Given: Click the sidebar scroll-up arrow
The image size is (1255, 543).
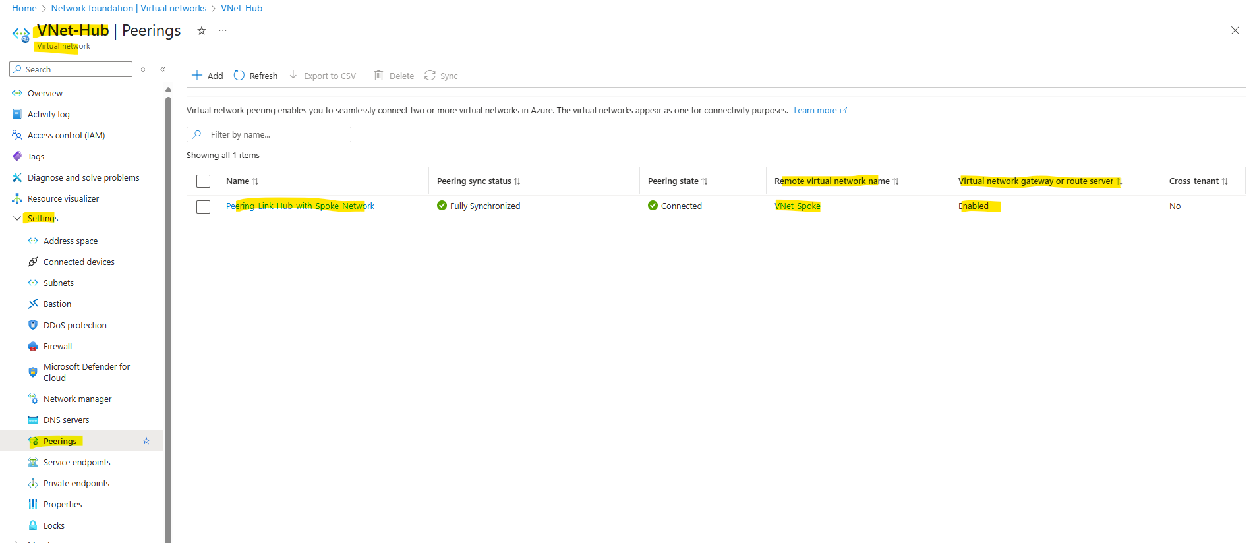Looking at the screenshot, I should tap(168, 90).
